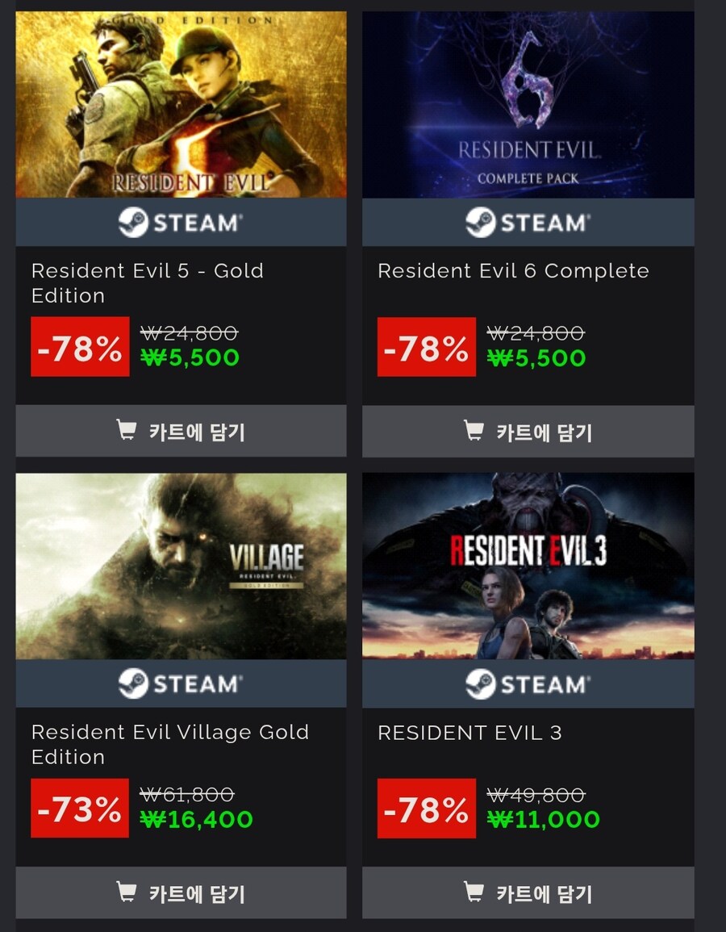Select the Resident Evil Village Gold Edition title

click(170, 744)
